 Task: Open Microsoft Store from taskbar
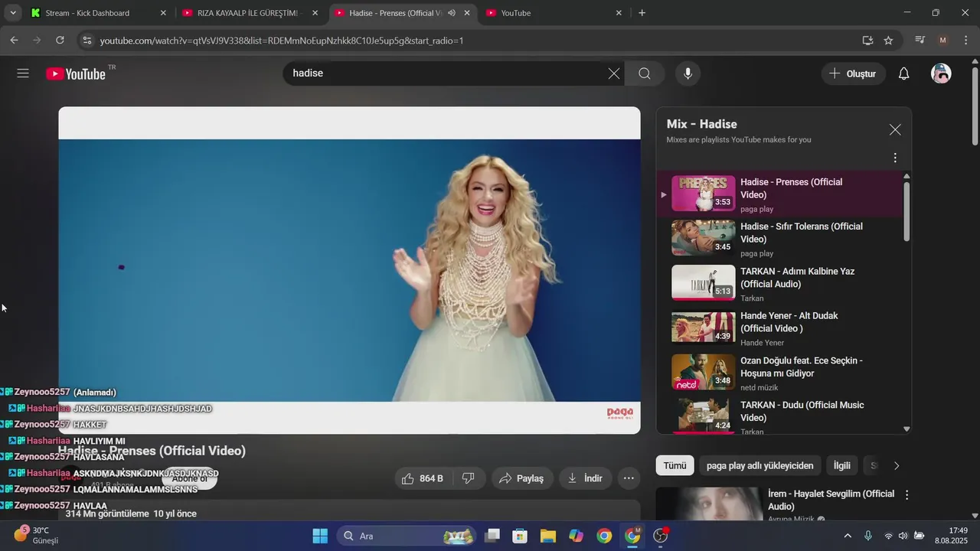coord(520,536)
